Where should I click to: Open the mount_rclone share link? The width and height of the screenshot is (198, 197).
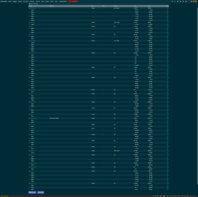[x=34, y=118]
